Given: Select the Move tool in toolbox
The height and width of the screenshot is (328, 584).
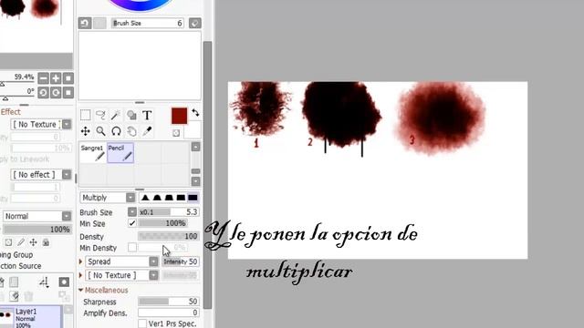Looking at the screenshot, I should (85, 131).
